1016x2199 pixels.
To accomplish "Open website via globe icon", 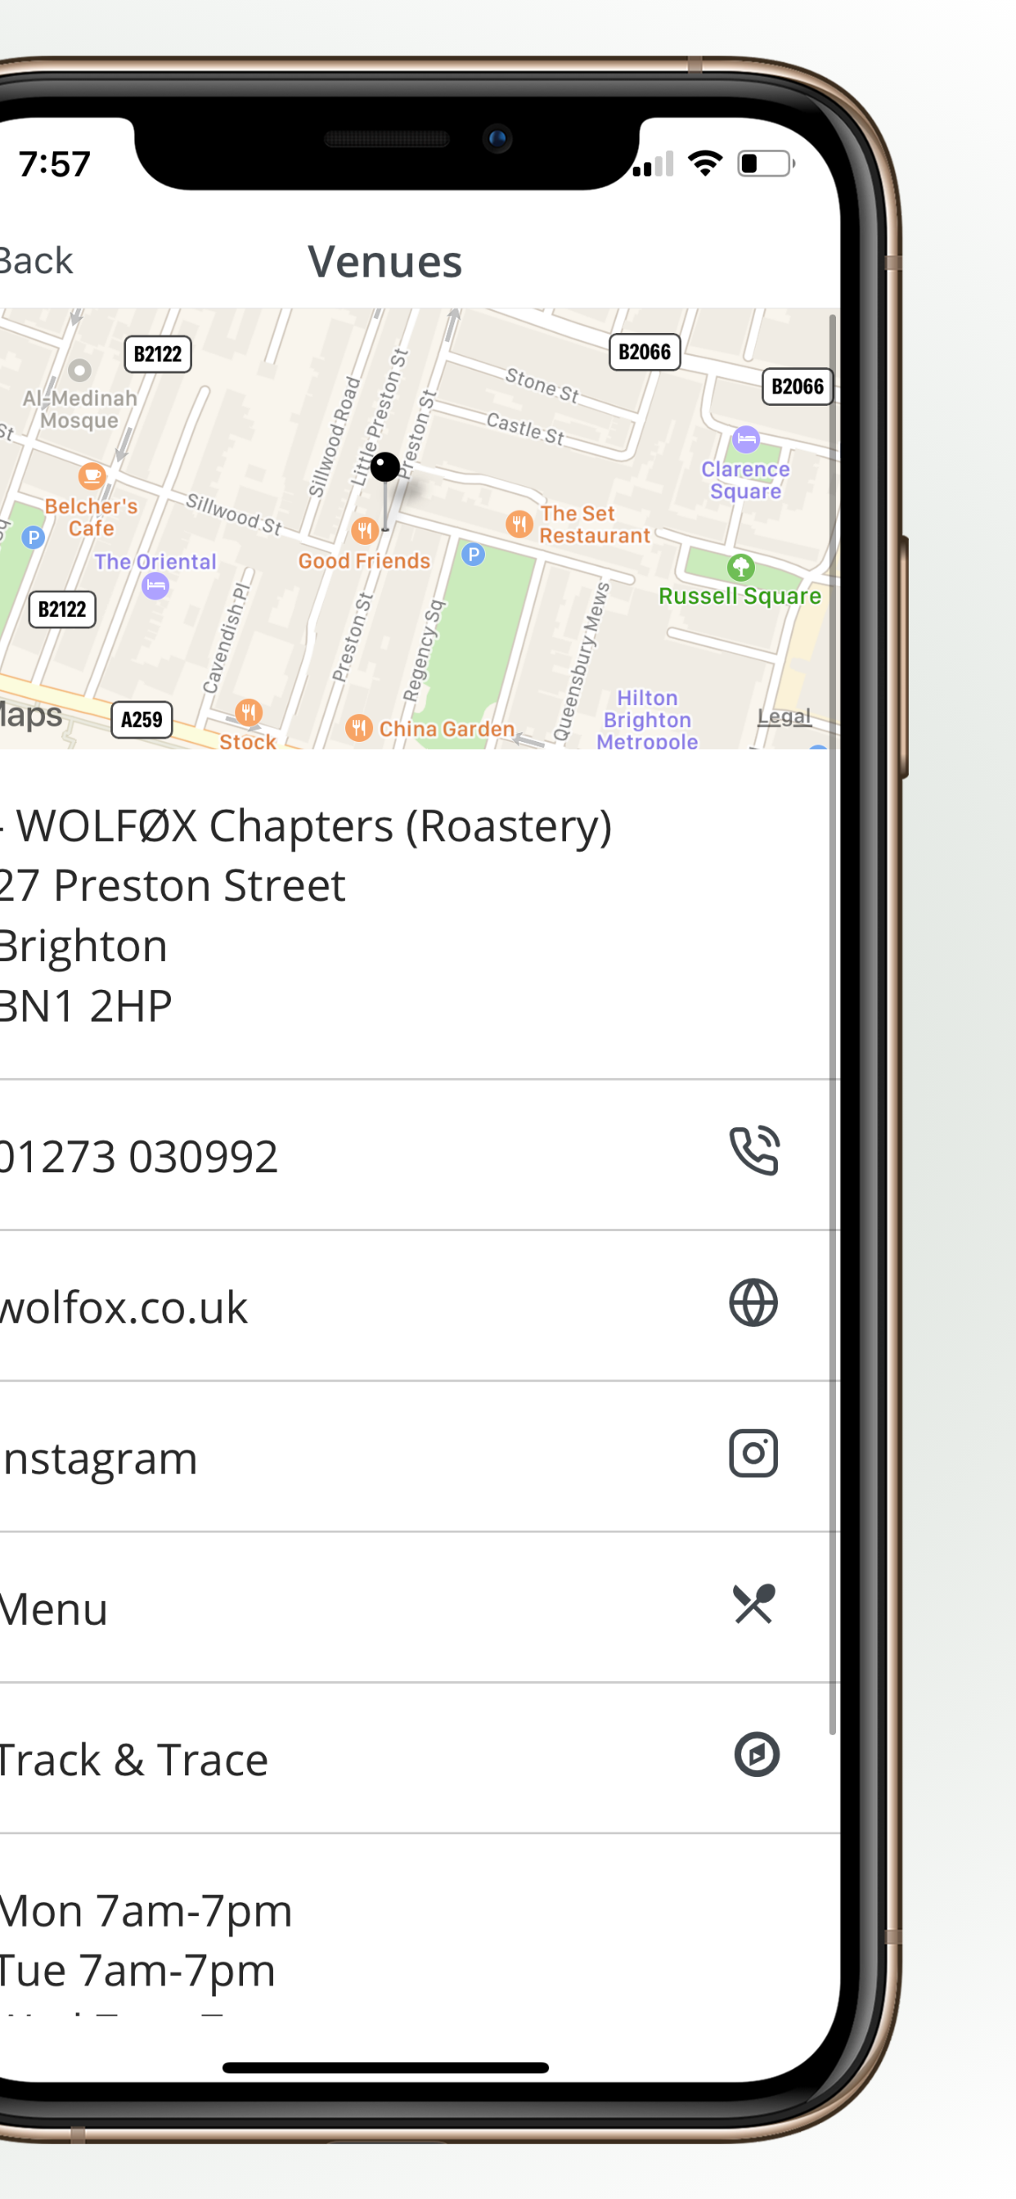I will (753, 1302).
